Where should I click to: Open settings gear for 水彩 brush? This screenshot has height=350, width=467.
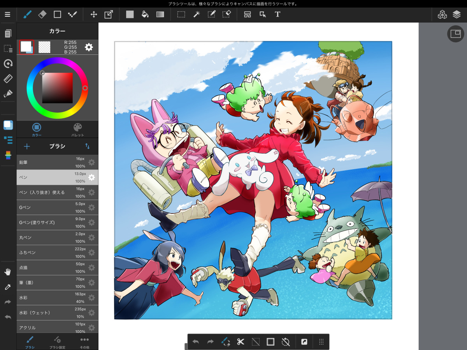[91, 298]
